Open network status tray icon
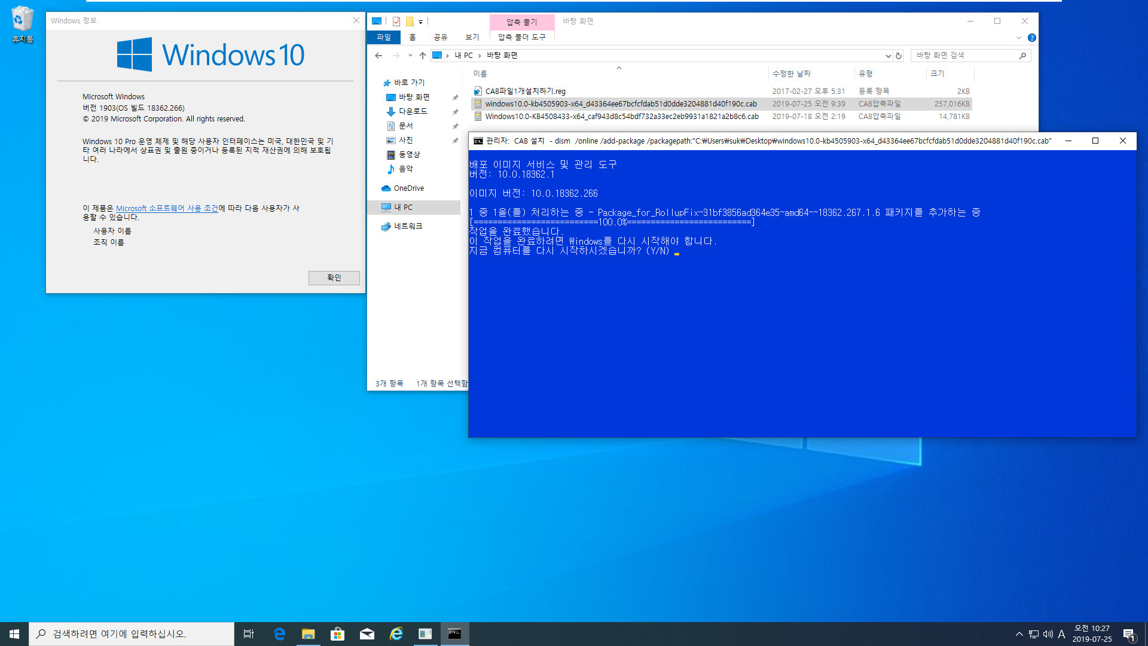This screenshot has width=1148, height=646. coord(1034,634)
